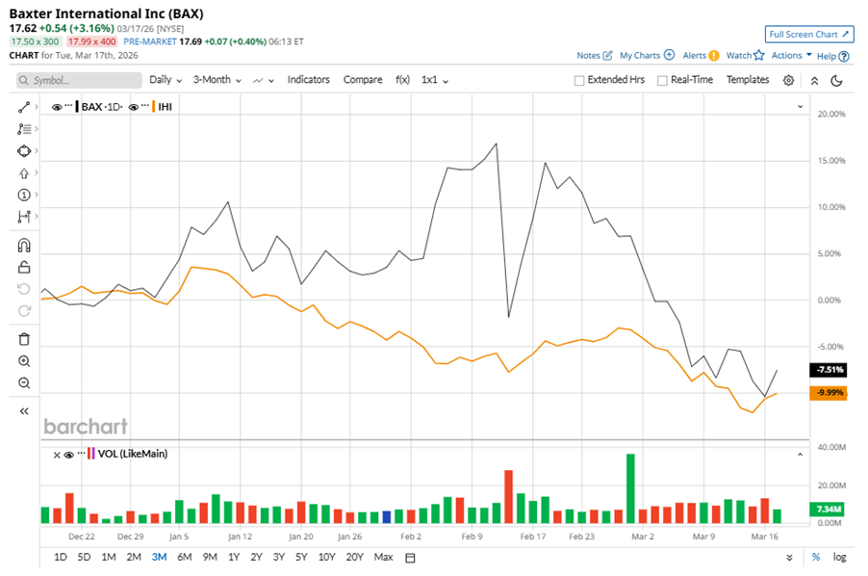Click the Full Screen Chart button

[x=808, y=35]
